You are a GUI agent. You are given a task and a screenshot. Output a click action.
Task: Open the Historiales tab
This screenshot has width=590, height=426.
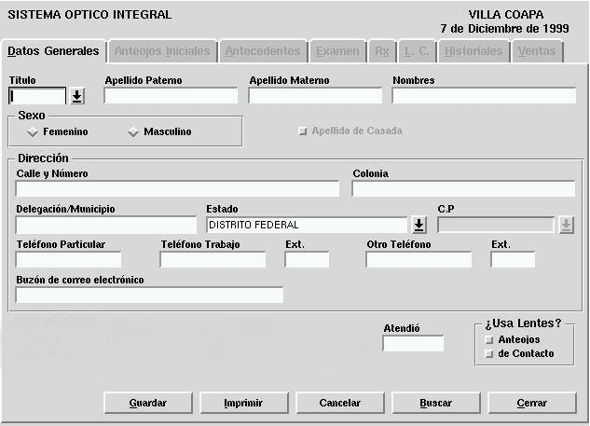pyautogui.click(x=473, y=51)
